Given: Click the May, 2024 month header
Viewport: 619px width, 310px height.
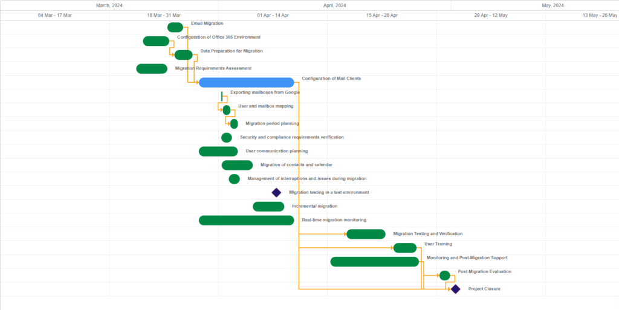Looking at the screenshot, I should pos(553,5).
